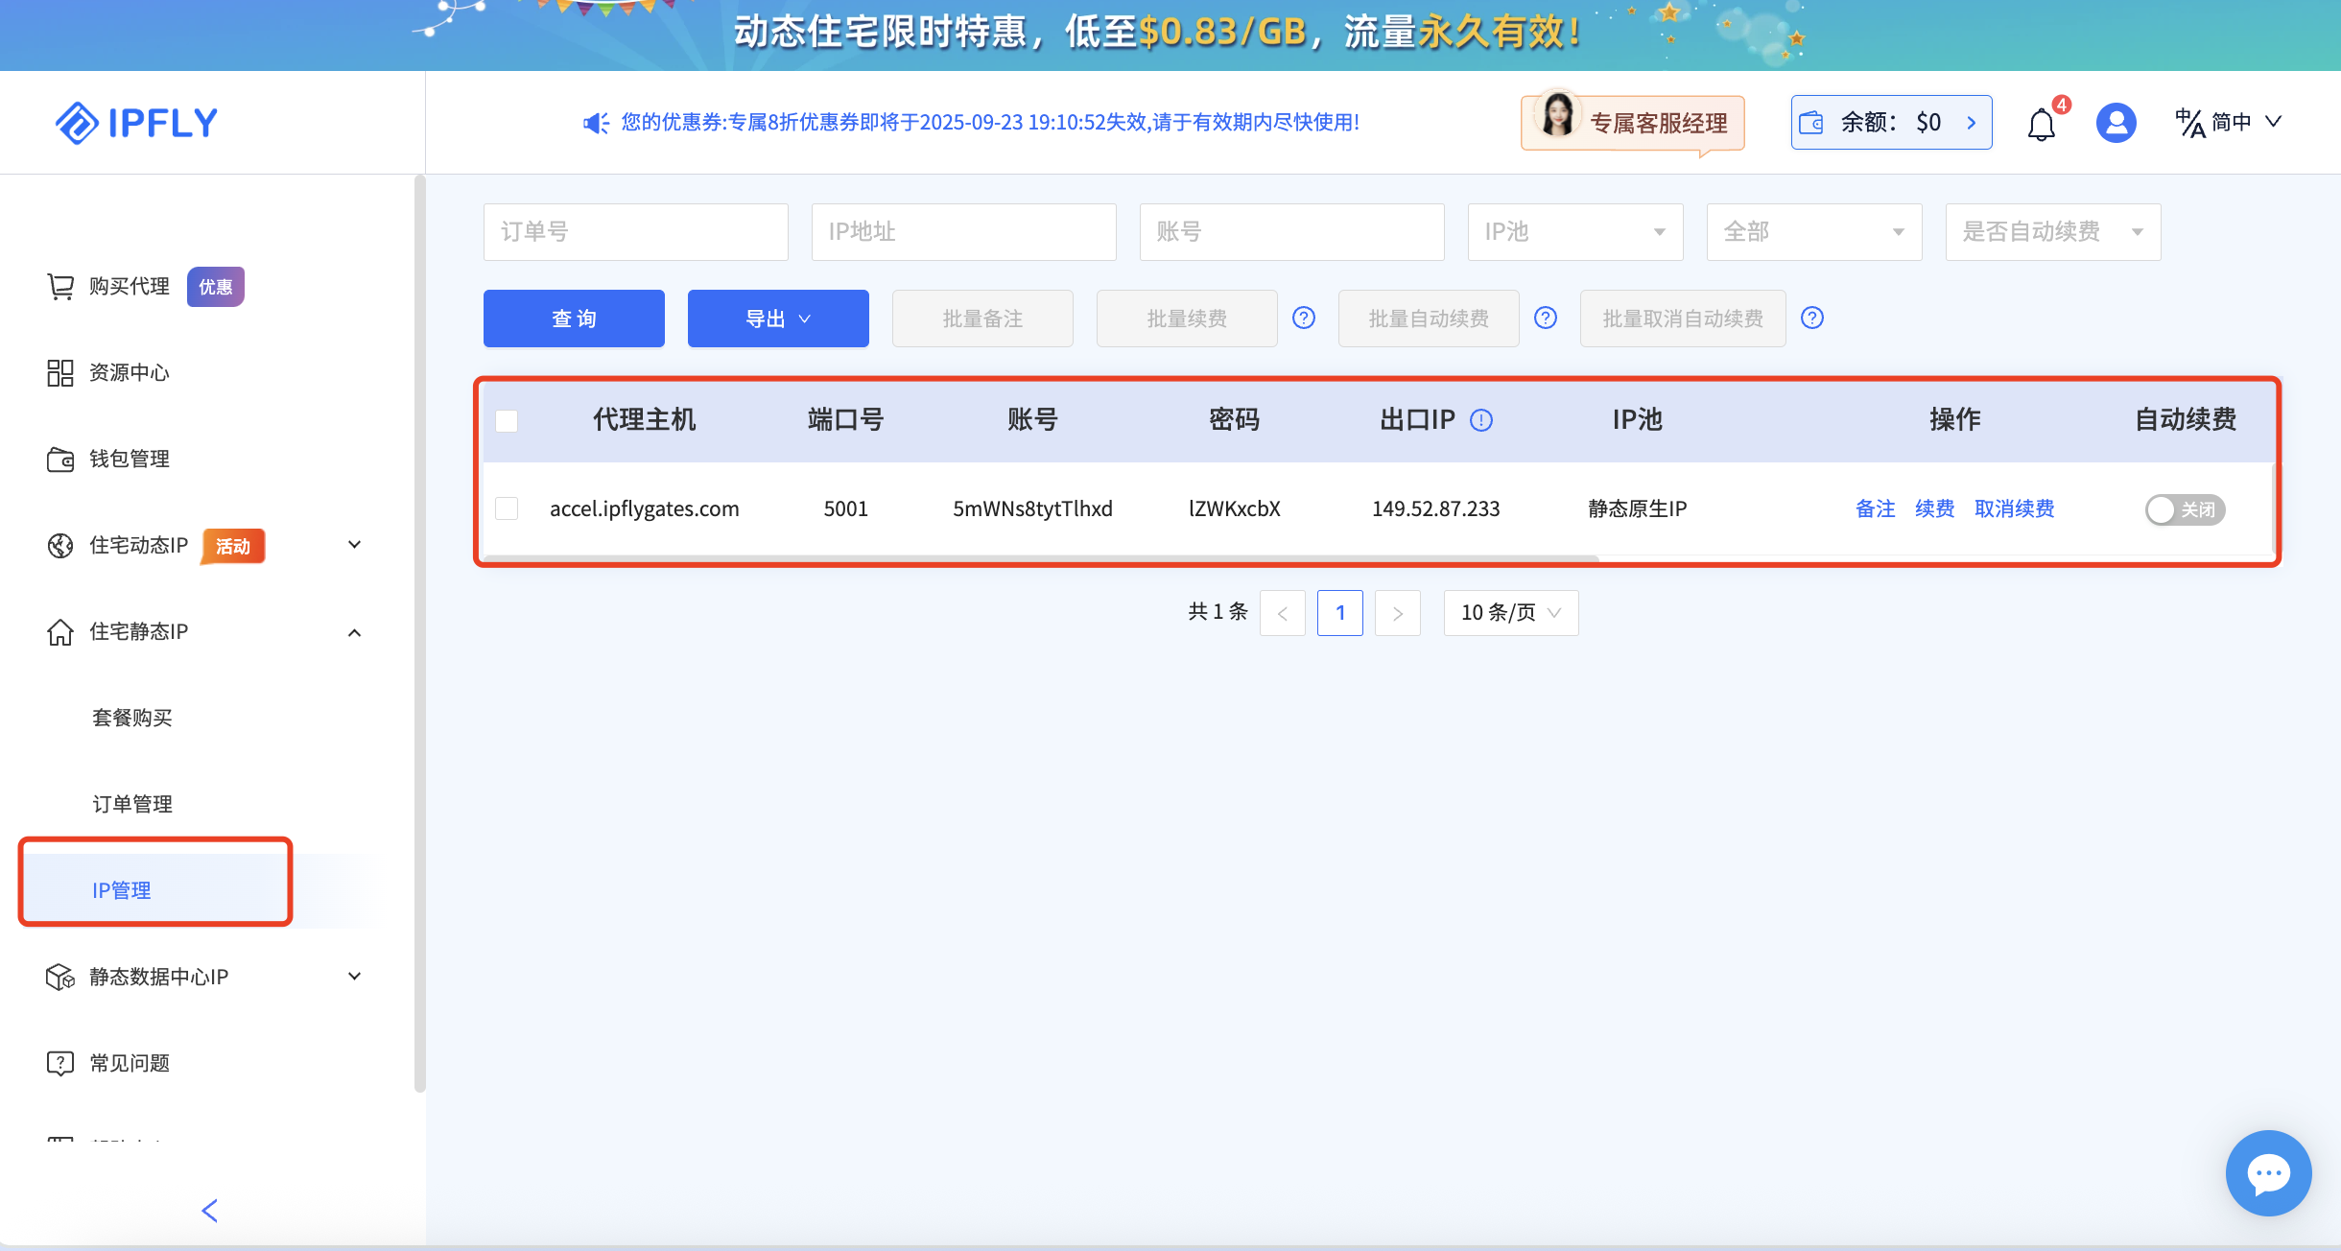Click the table's horizontal scrollbar
This screenshot has height=1251, width=2341.
pos(1041,557)
